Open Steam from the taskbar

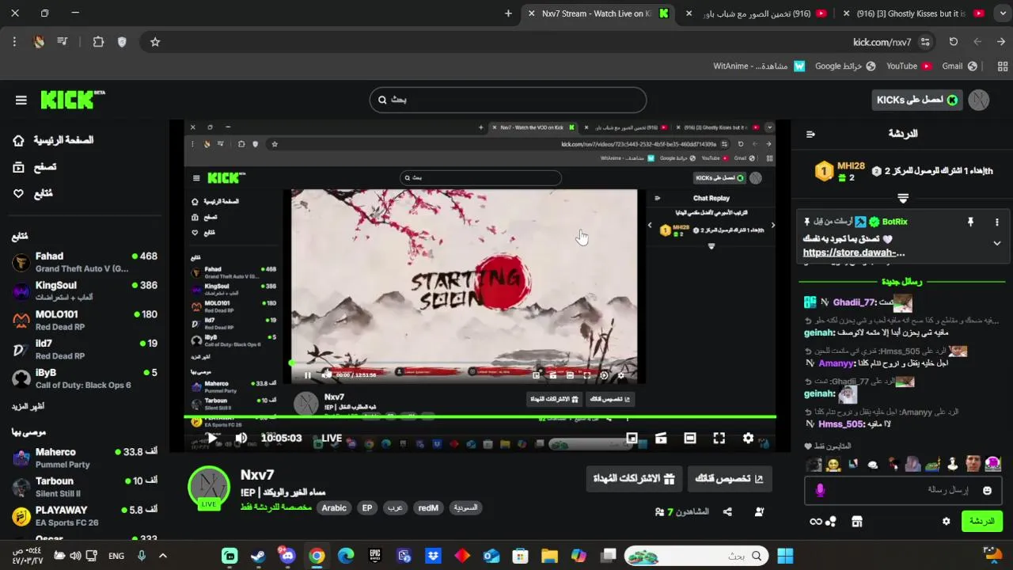point(258,556)
